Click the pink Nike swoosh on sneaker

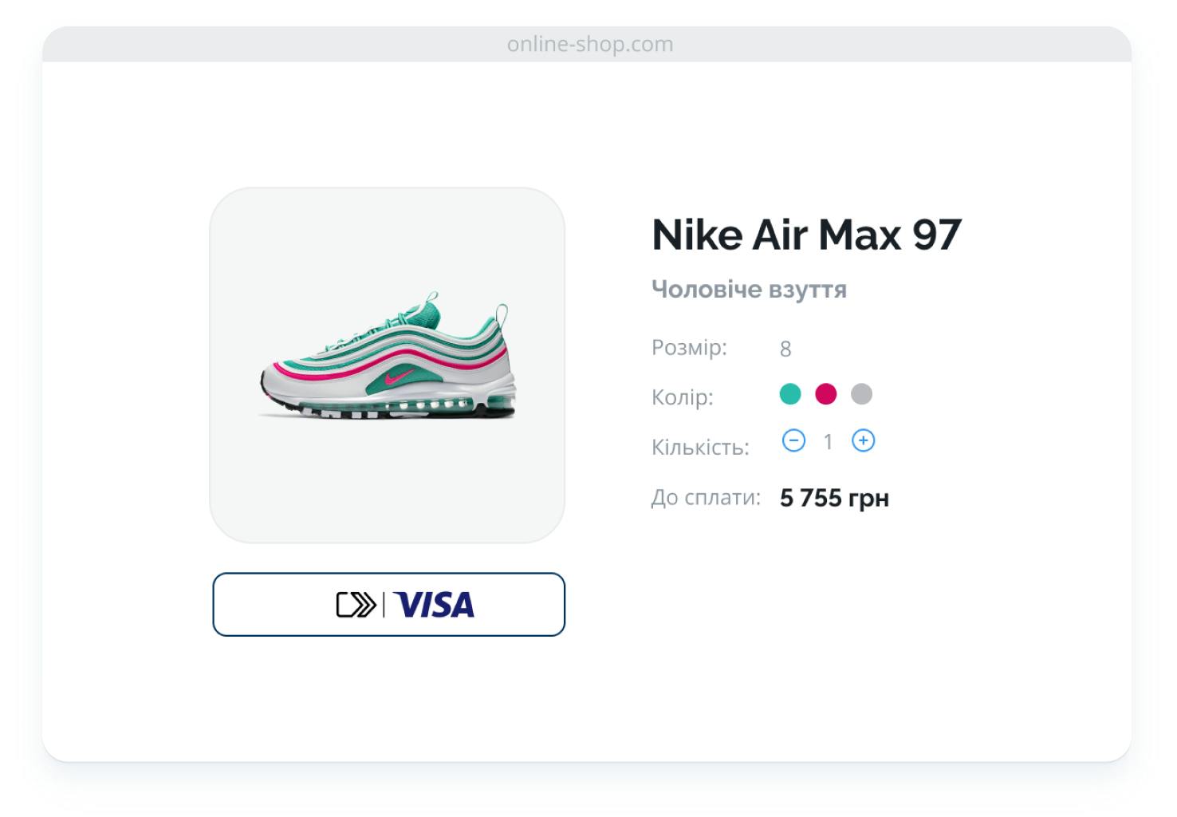(399, 377)
